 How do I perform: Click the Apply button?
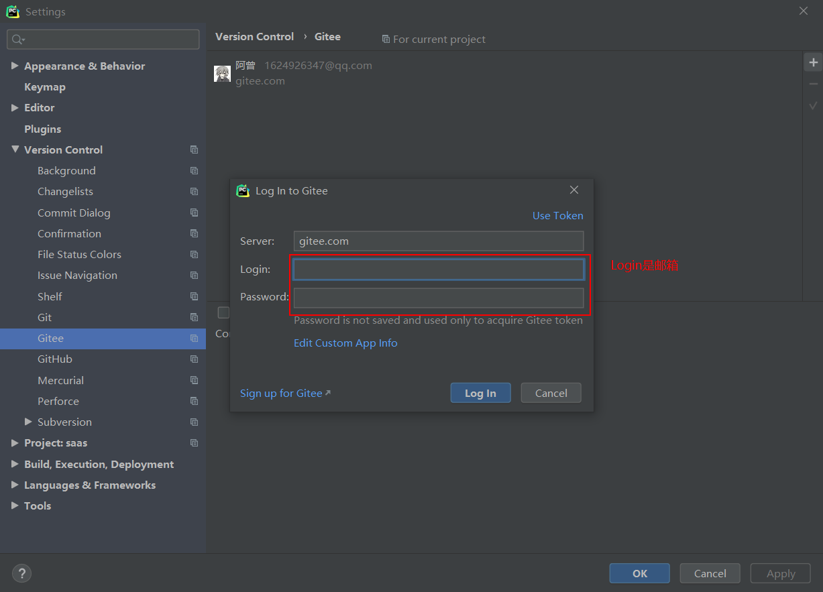pyautogui.click(x=781, y=573)
